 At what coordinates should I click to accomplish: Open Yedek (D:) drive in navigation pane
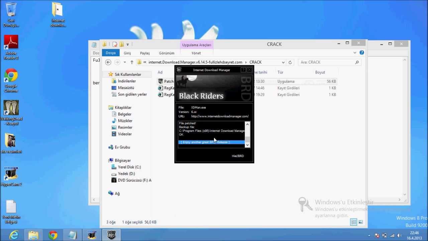[x=126, y=174]
